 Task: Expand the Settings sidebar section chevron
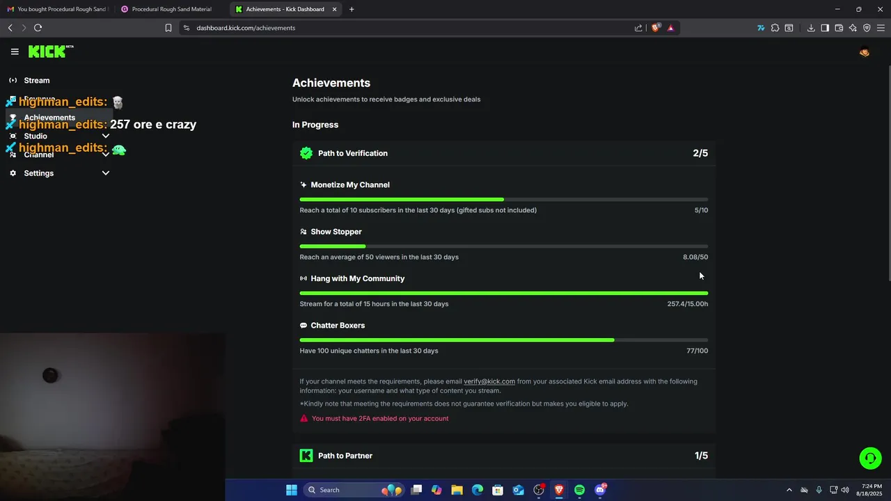(106, 173)
